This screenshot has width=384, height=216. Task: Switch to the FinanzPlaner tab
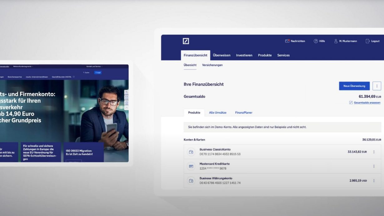[244, 113]
